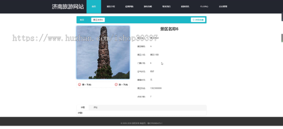The height and width of the screenshot is (129, 283).
Task: Click the 景区名称6 breadcrumb item
Action: [x=98, y=20]
